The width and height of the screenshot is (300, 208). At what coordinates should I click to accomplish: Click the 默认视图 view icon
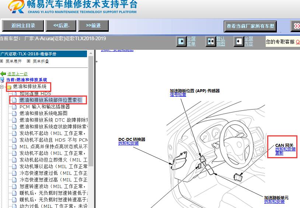point(211,41)
